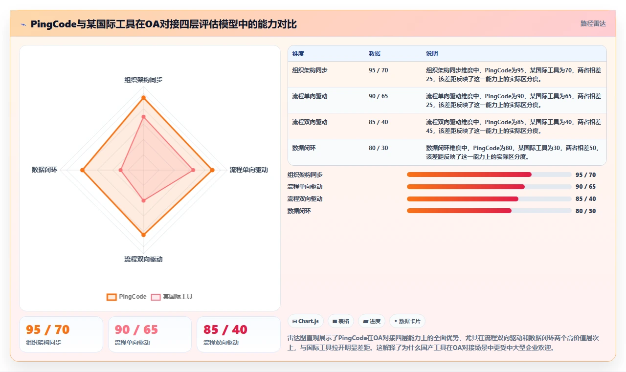Click the 数据闭环 progress bar
The image size is (626, 372).
point(489,211)
